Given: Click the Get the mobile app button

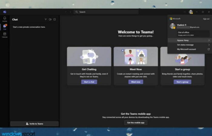Looking at the screenshot, I should coord(136,123).
